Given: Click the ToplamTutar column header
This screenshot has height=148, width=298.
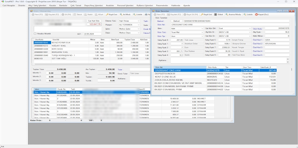Looking at the screenshot, I should pos(131,40).
